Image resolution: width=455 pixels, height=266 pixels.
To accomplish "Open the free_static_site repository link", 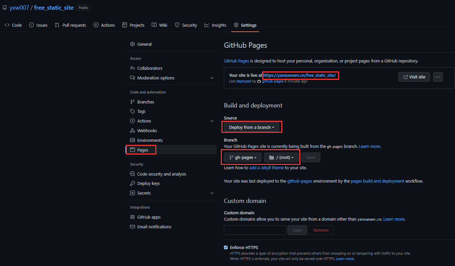I will 54,8.
